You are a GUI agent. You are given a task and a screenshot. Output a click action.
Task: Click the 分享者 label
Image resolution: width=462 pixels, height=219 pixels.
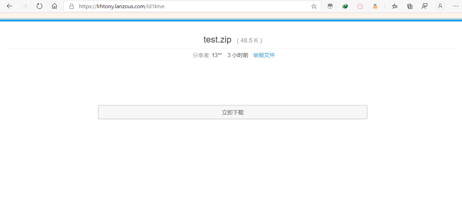coord(201,55)
